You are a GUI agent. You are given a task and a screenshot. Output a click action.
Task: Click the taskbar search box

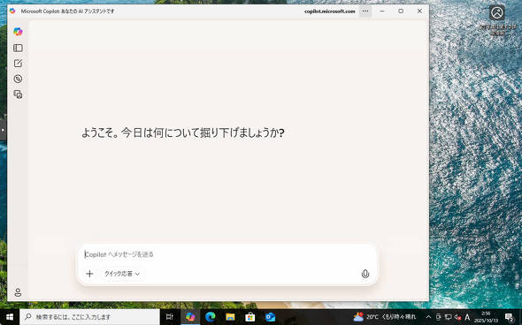89,317
